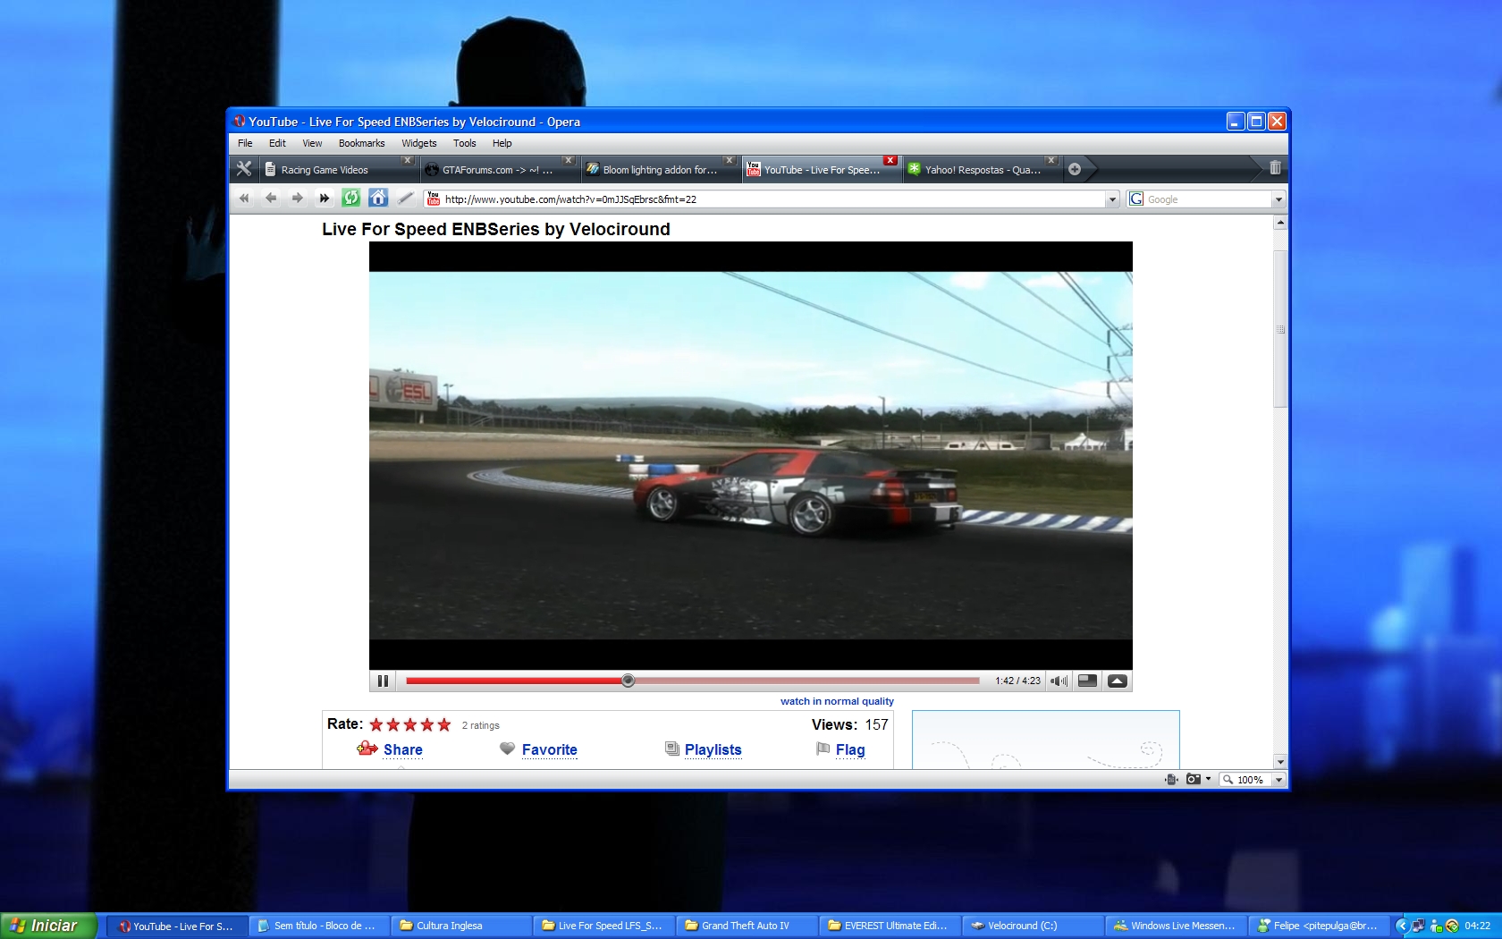Close the GTAForums.com tab
The height and width of the screenshot is (939, 1502).
(x=568, y=161)
